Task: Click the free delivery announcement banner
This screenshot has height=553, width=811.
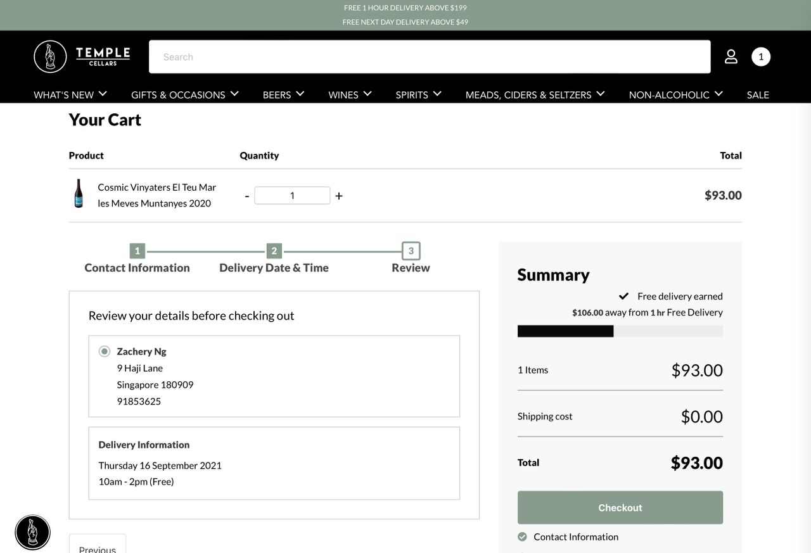Action: coord(405,15)
